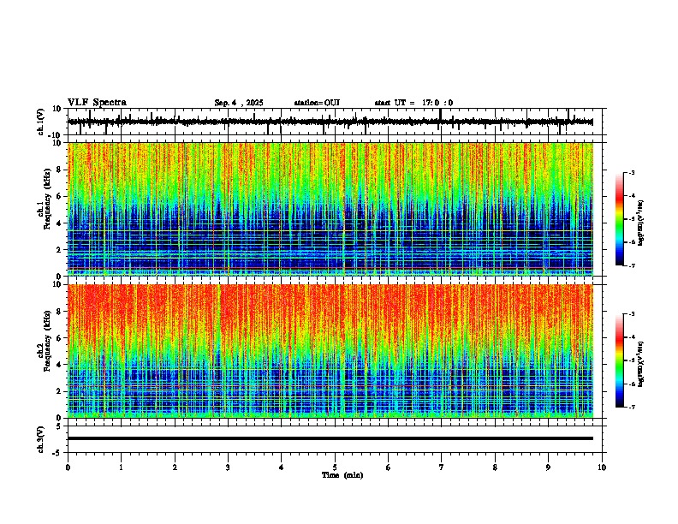Click the "-3" label on ch.1 colorbar
678x524 pixels.
[632, 172]
